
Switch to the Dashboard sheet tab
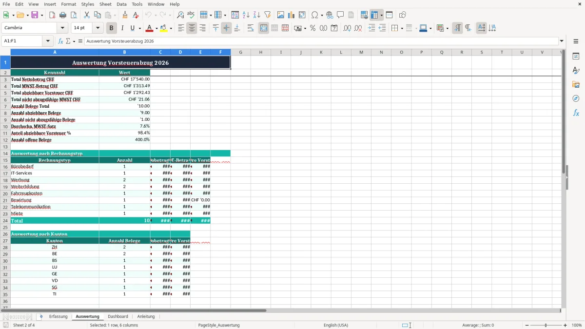(118, 316)
